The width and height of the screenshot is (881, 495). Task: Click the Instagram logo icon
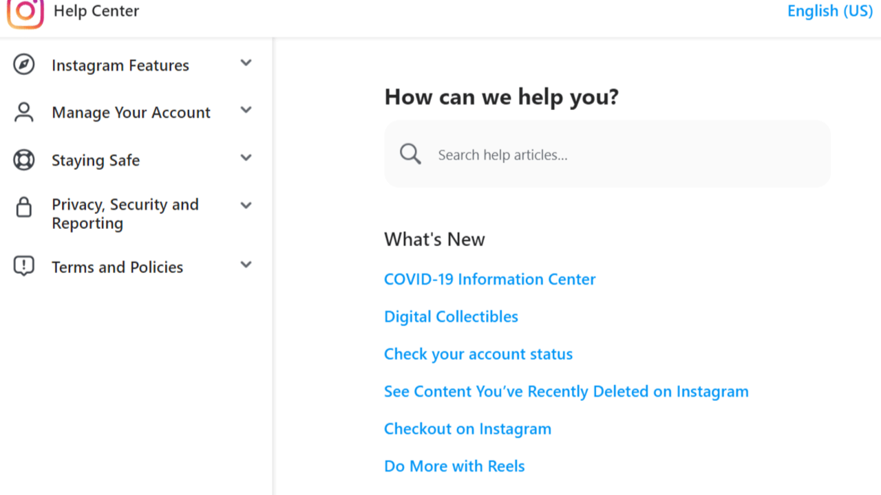tap(25, 12)
